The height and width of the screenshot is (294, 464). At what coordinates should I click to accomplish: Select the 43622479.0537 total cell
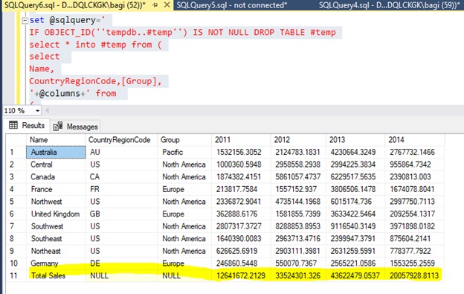(355, 275)
